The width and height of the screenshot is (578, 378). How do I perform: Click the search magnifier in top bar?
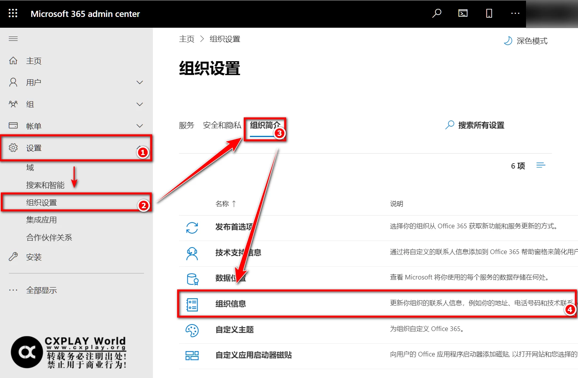click(x=437, y=13)
